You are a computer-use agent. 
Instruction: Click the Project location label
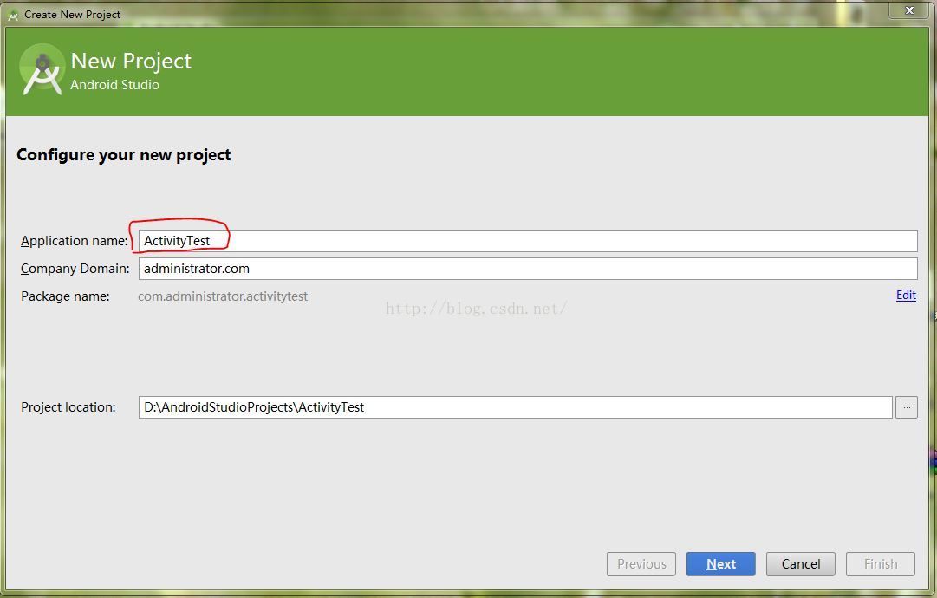(68, 407)
